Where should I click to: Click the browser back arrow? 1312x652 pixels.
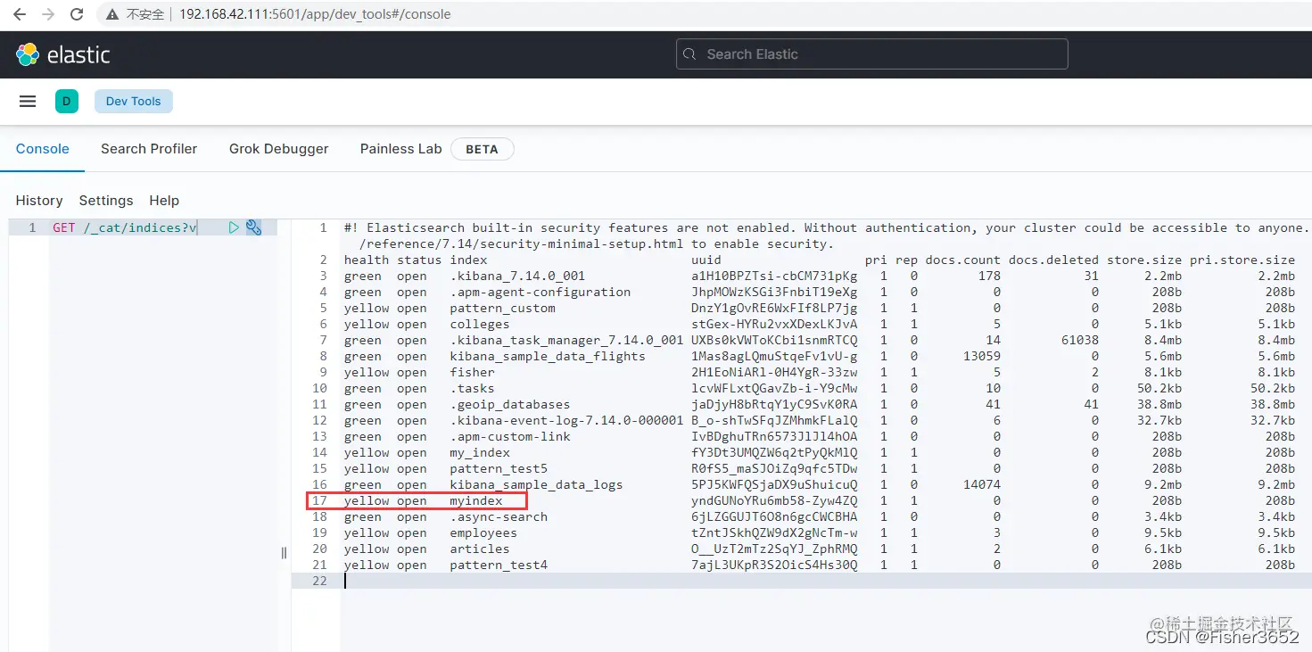[x=20, y=14]
